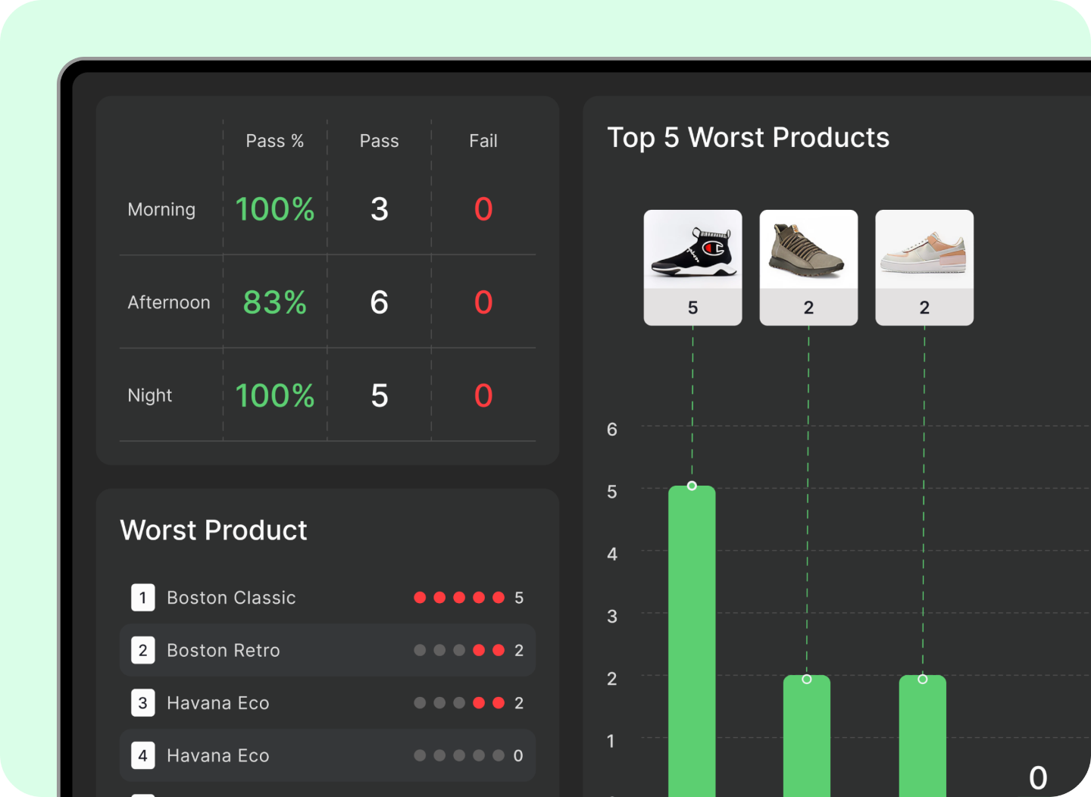This screenshot has width=1091, height=797.
Task: Click the Pass % column header
Action: (274, 141)
